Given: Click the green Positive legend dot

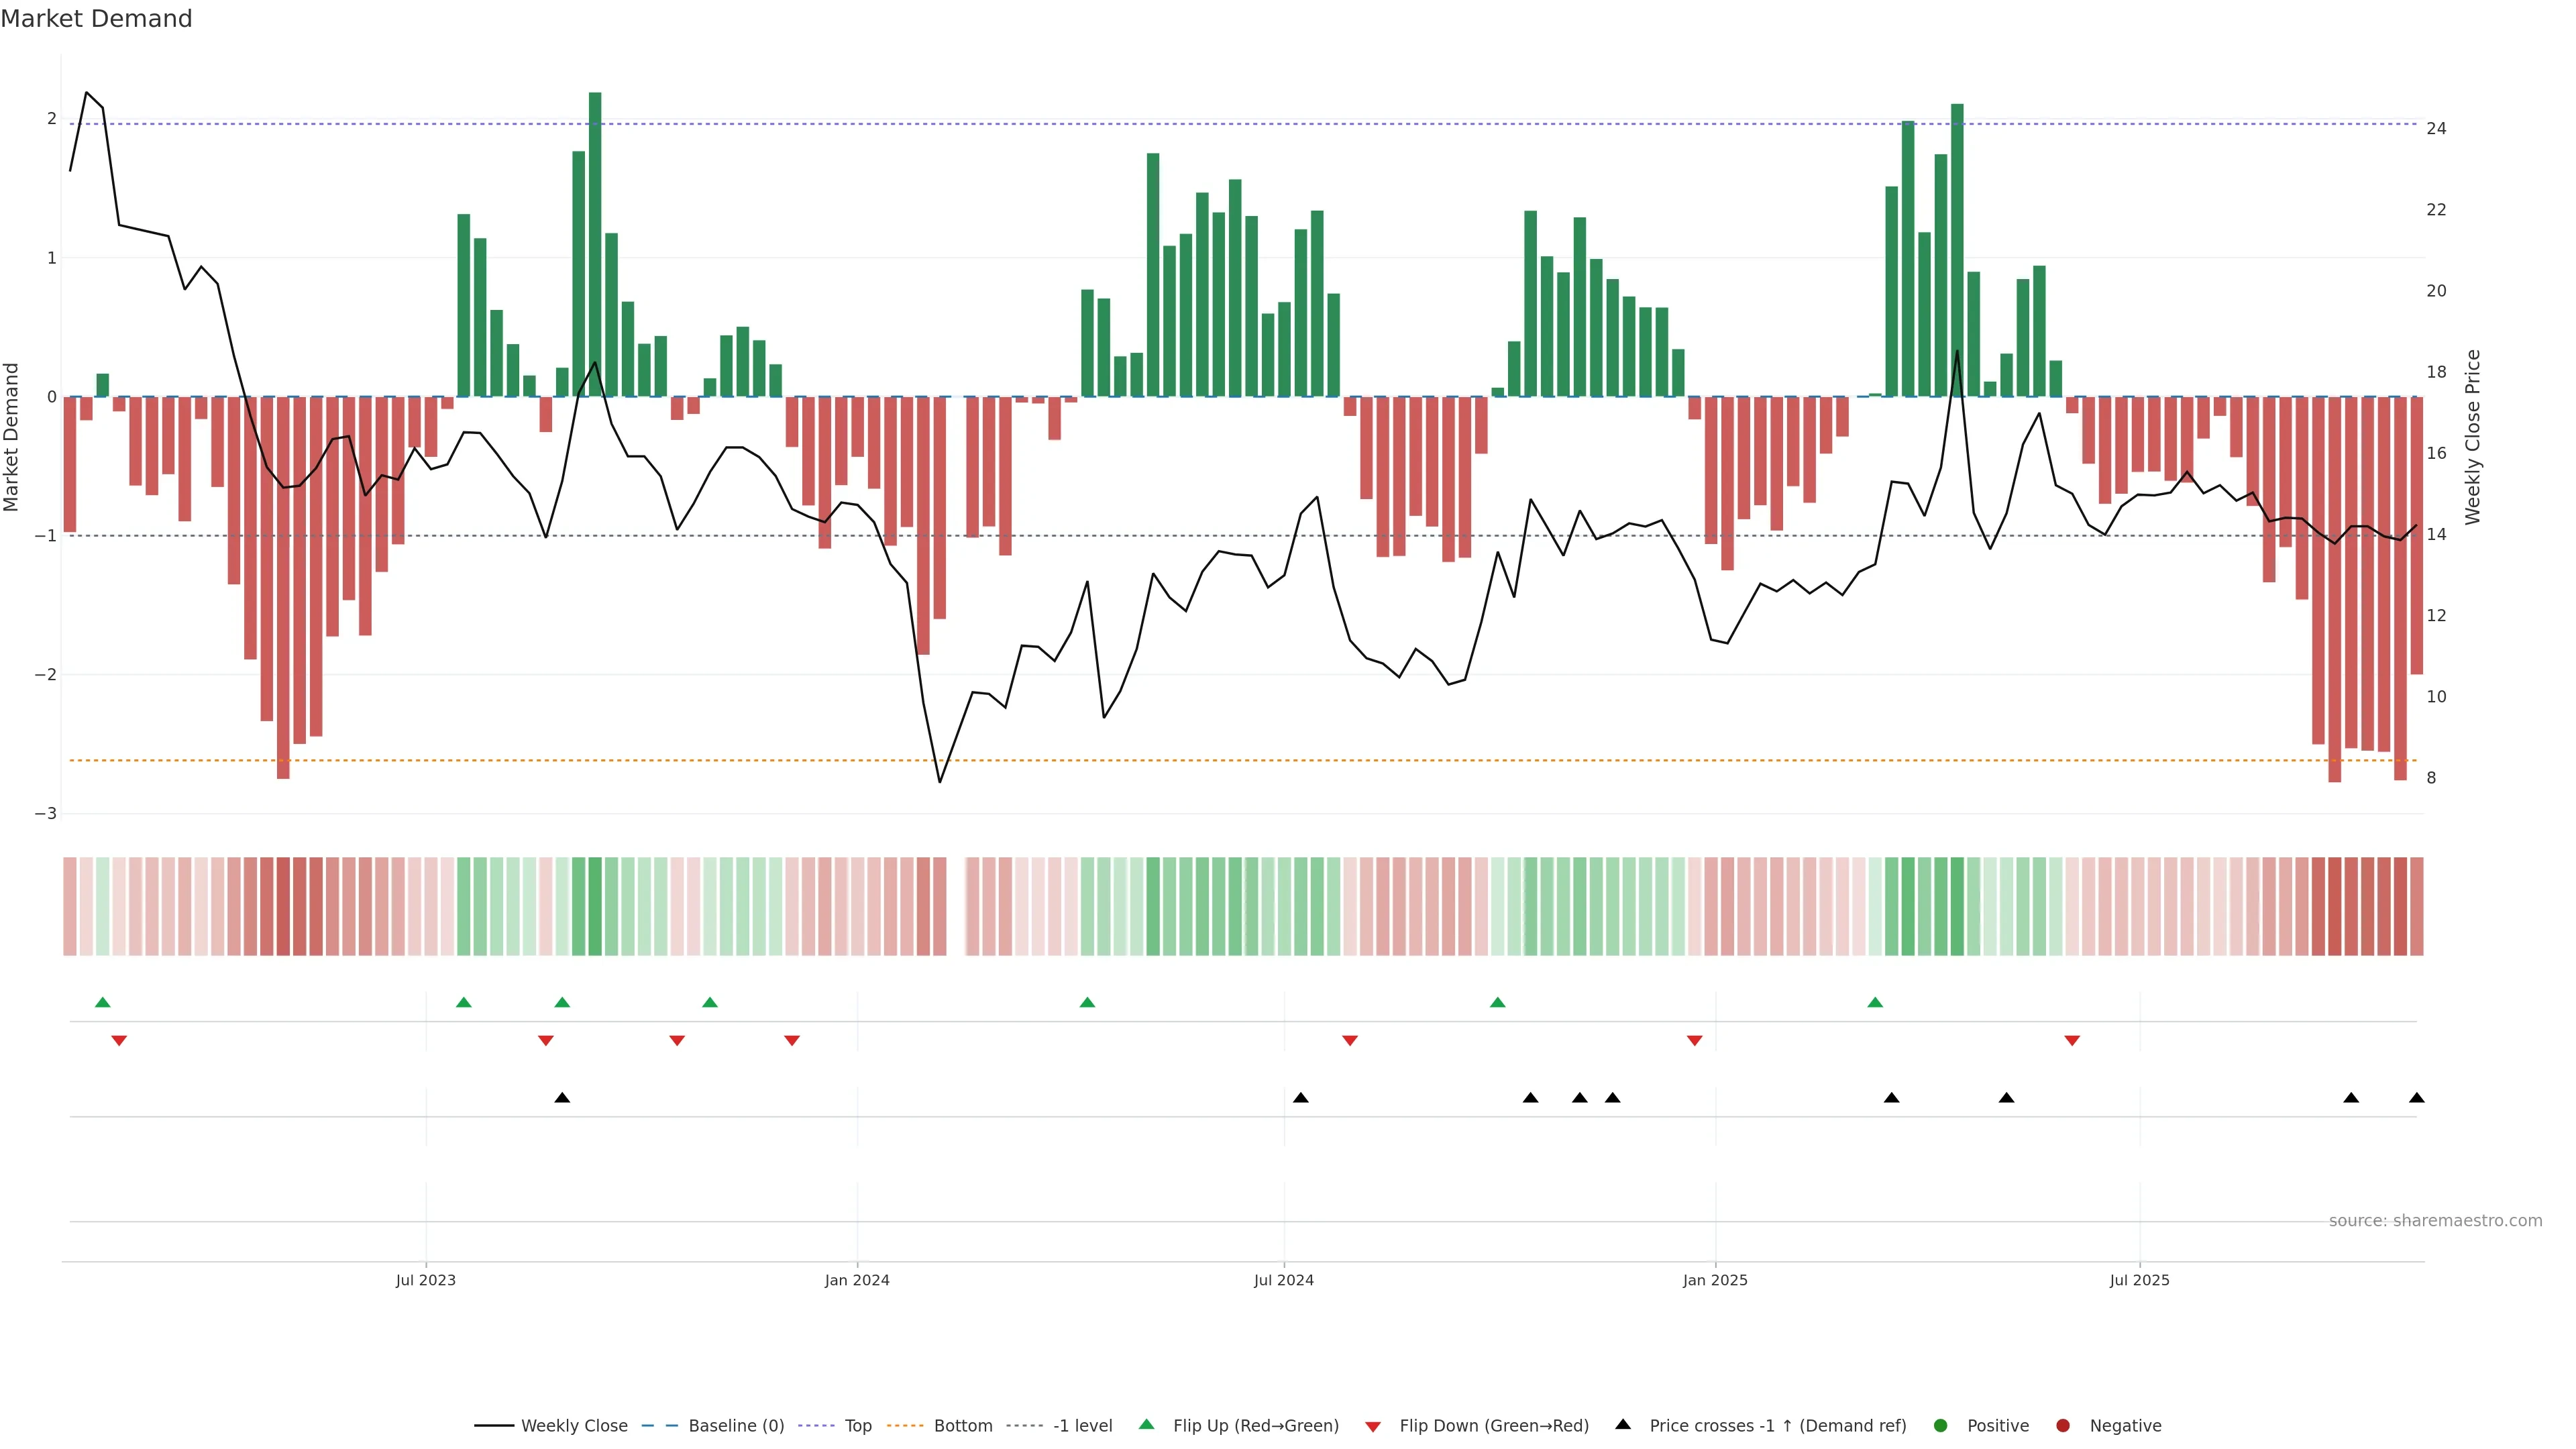Looking at the screenshot, I should click(x=1941, y=1425).
